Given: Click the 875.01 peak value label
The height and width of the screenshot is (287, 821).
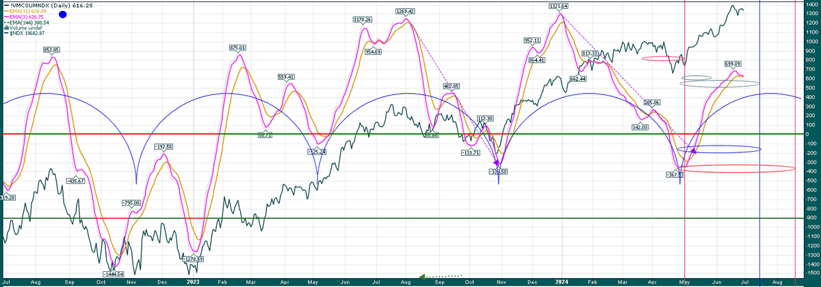Looking at the screenshot, I should [237, 48].
